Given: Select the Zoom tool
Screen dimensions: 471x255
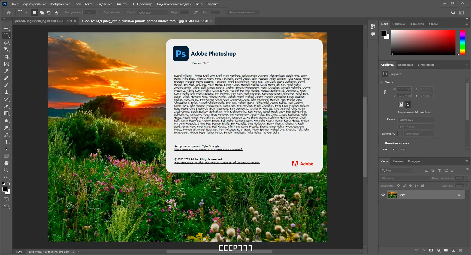Looking at the screenshot, I should (x=6, y=170).
